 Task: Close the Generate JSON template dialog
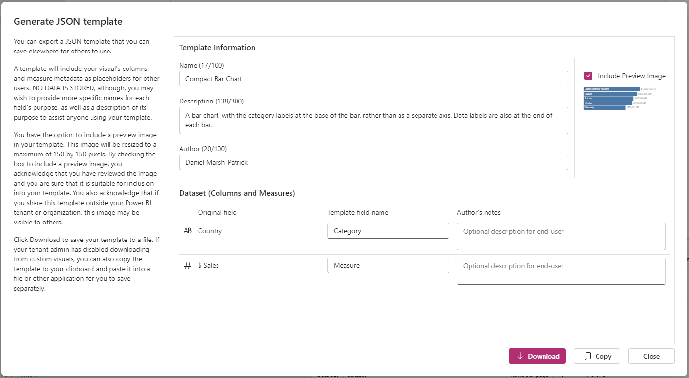(651, 356)
